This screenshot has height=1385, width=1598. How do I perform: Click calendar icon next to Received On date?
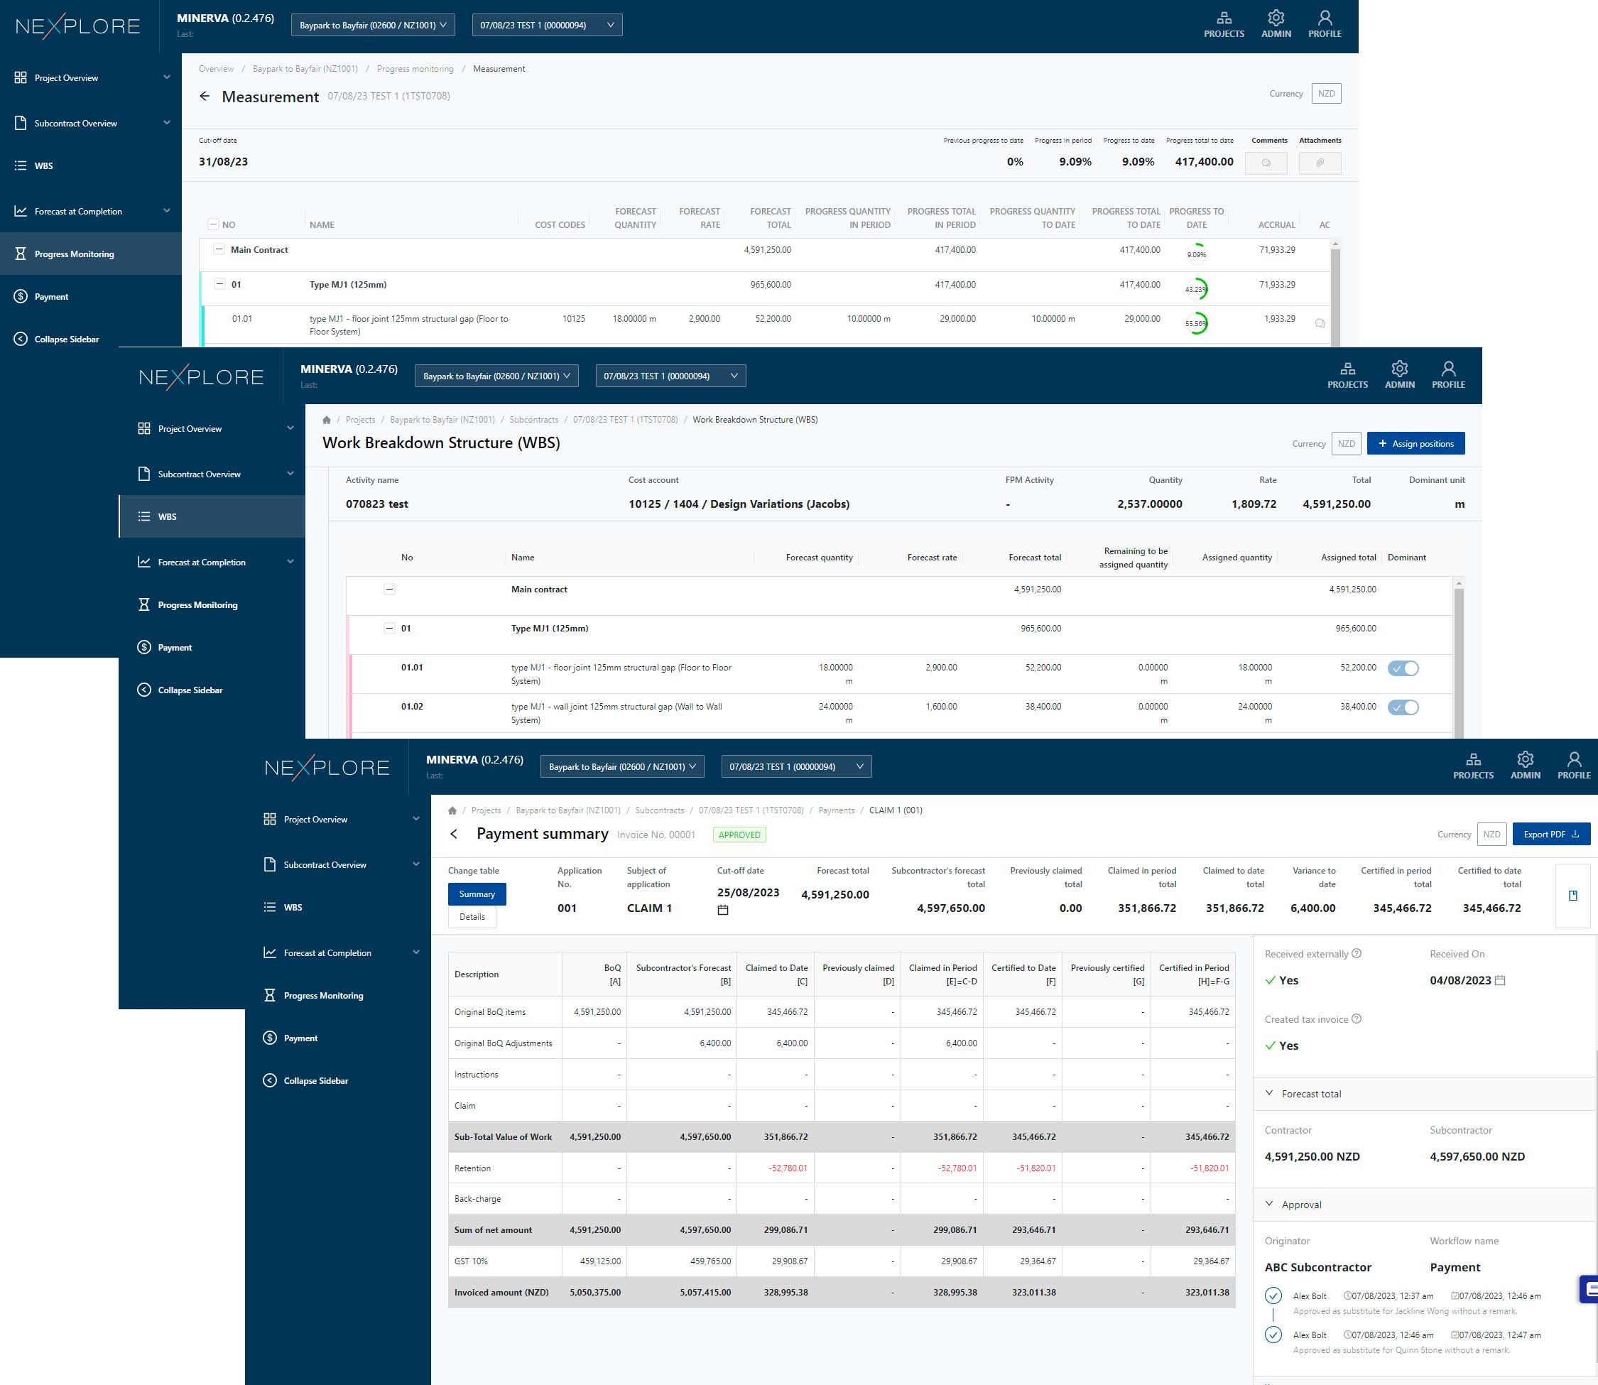(x=1500, y=980)
